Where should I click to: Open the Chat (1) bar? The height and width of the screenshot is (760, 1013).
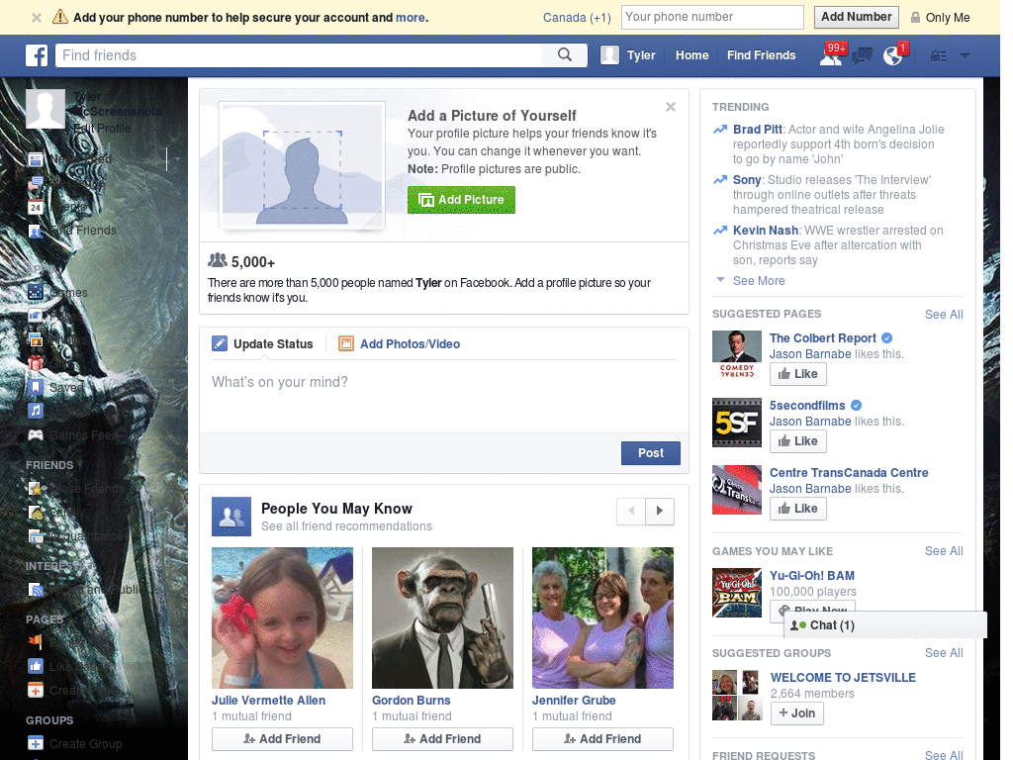coord(885,625)
